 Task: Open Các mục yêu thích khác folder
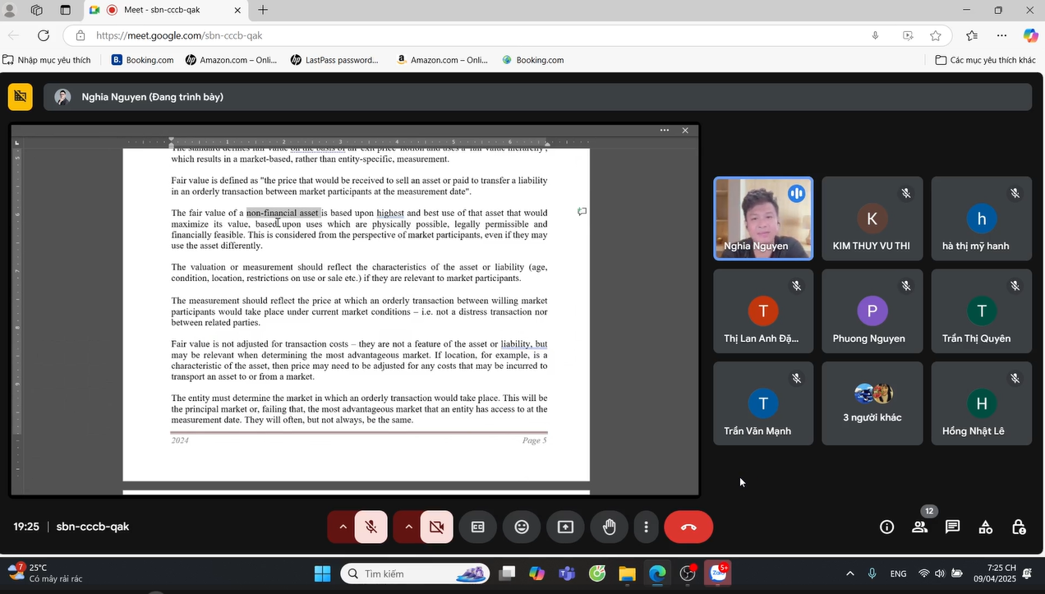(986, 60)
